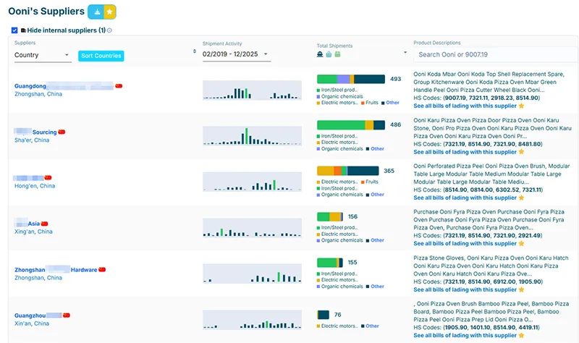579x343 pixels.
Task: Click the info icon beside Hide internal suppliers
Action: pyautogui.click(x=109, y=30)
